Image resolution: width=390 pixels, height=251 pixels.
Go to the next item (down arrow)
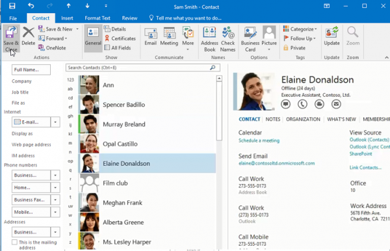87,6
